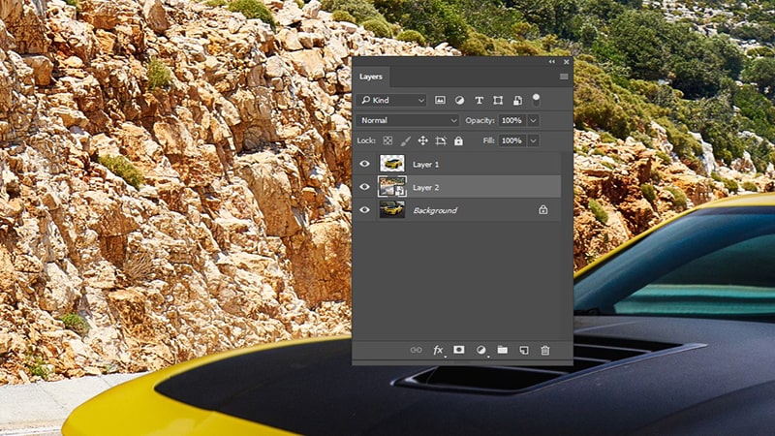The image size is (775, 436).
Task: Click the Lock: label
Action: pyautogui.click(x=366, y=140)
